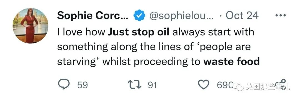Open the Oct 24 timestamp link
The width and height of the screenshot is (300, 100).
coord(242,15)
